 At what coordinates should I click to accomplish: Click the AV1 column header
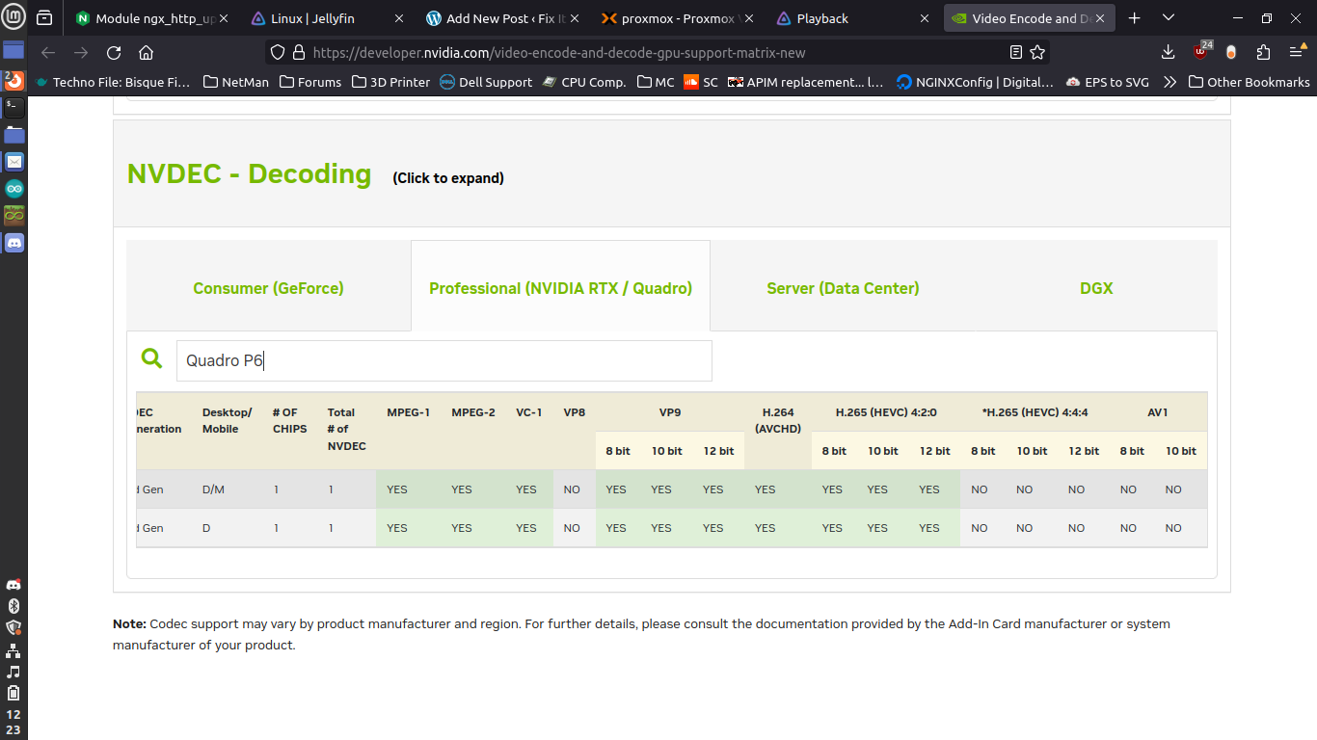tap(1158, 412)
